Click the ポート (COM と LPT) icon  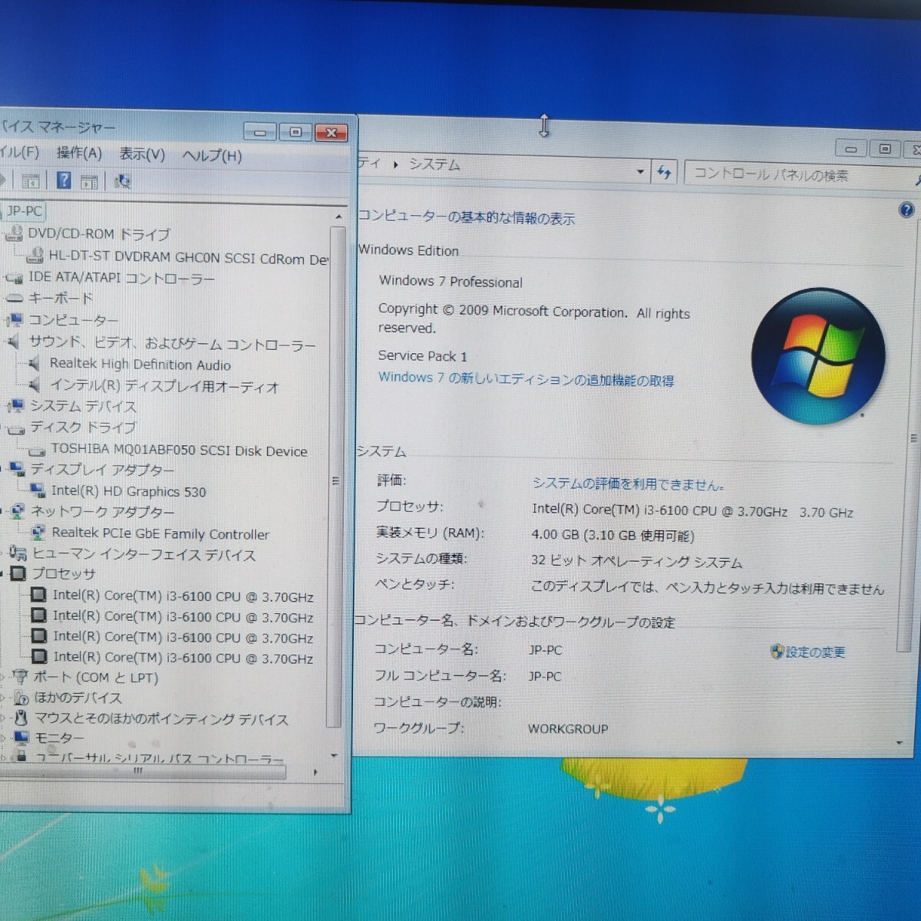21,677
